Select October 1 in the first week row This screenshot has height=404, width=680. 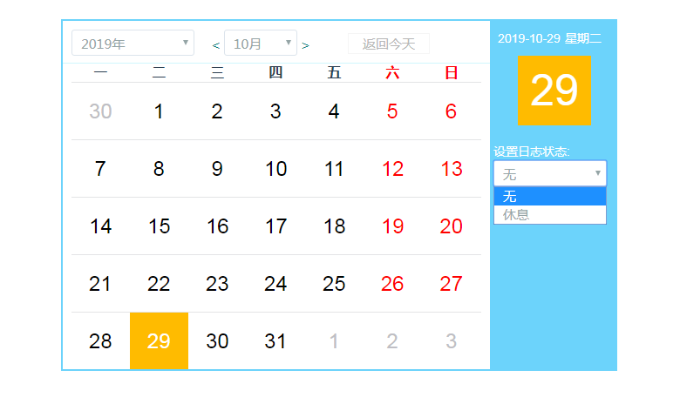tap(160, 111)
